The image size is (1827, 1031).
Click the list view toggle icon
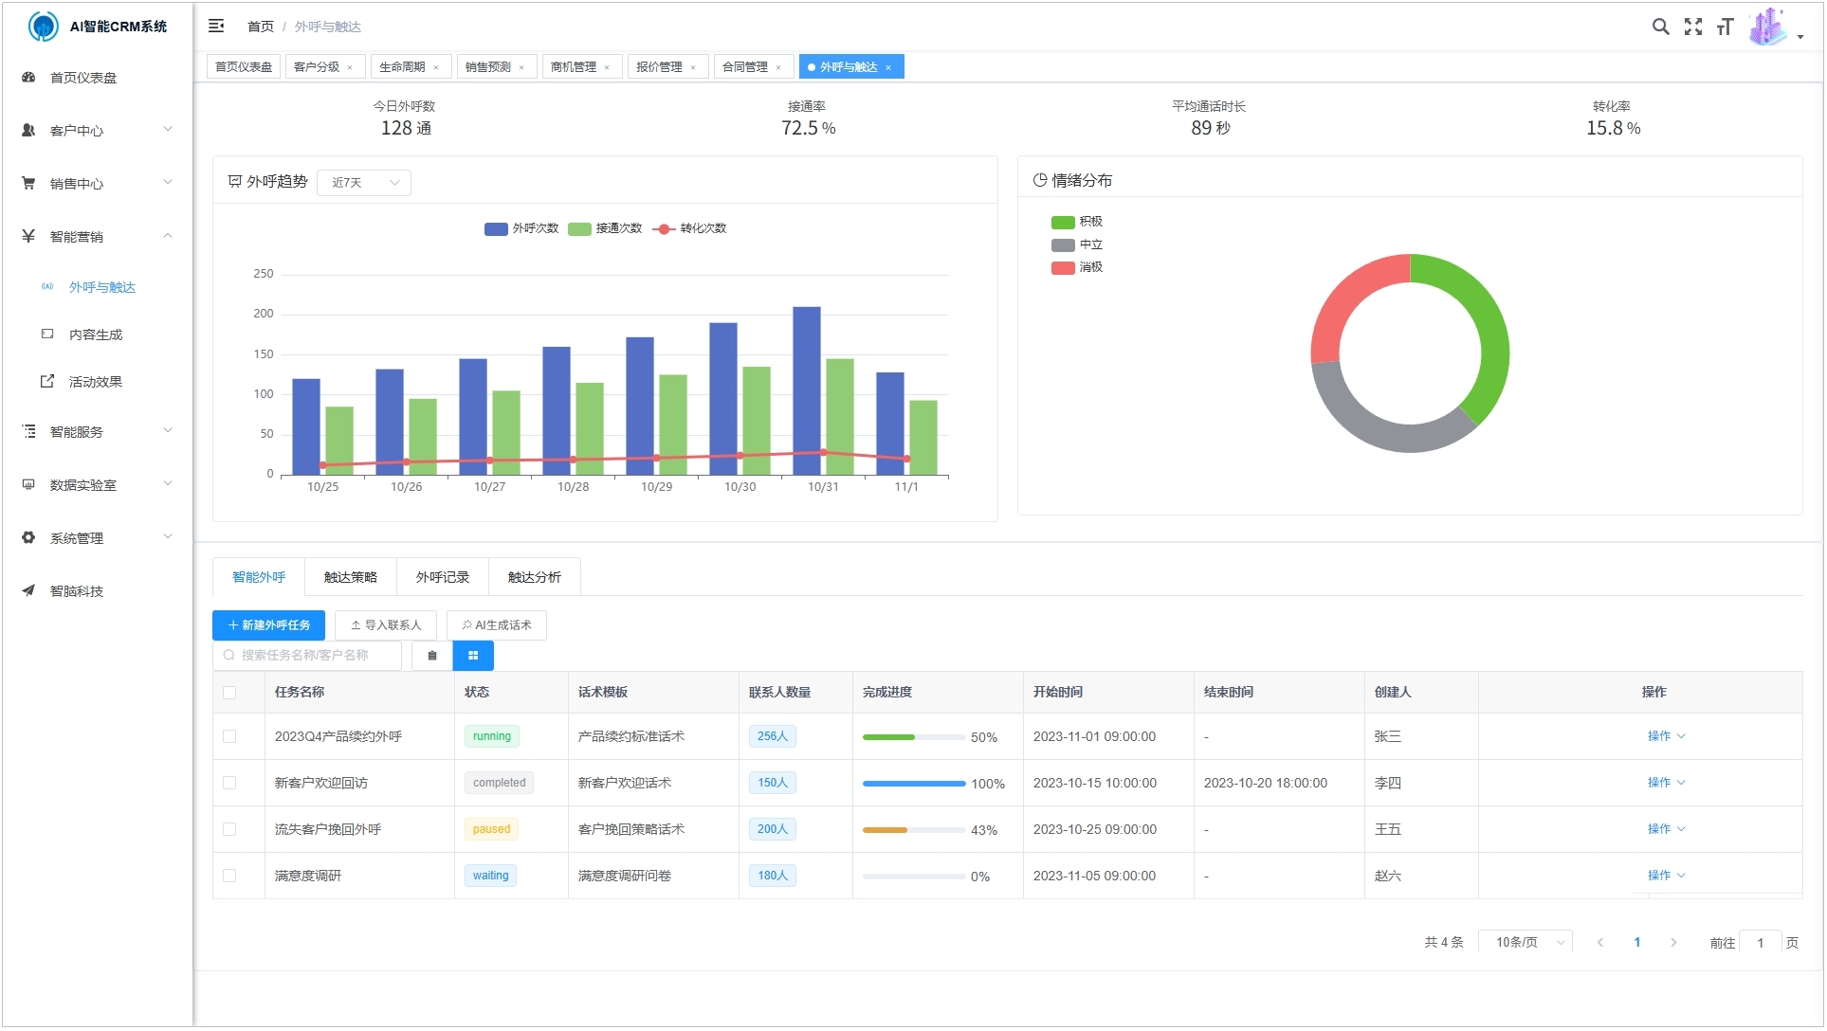(x=432, y=656)
